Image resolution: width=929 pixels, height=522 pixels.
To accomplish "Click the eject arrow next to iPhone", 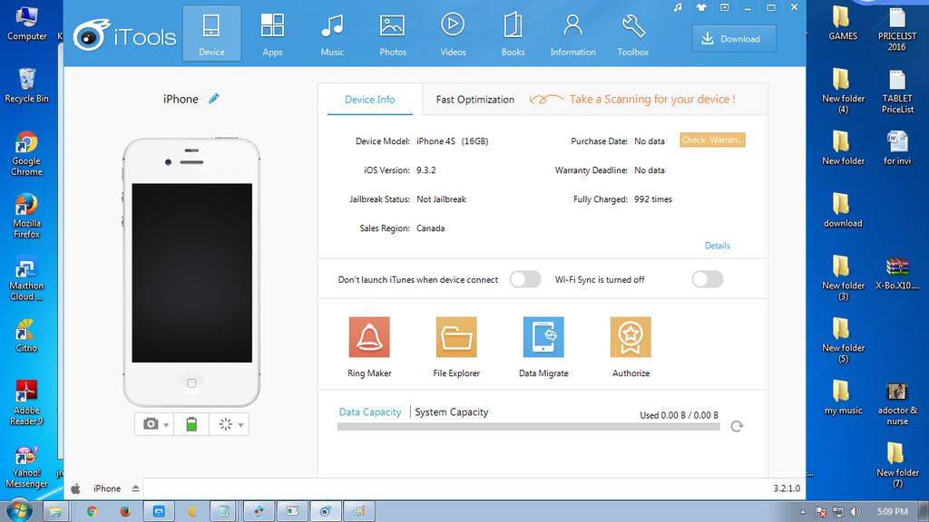I will pos(135,488).
